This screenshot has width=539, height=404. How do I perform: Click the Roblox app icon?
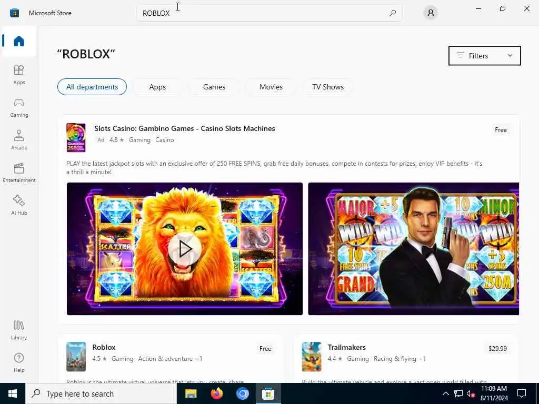coord(76,357)
